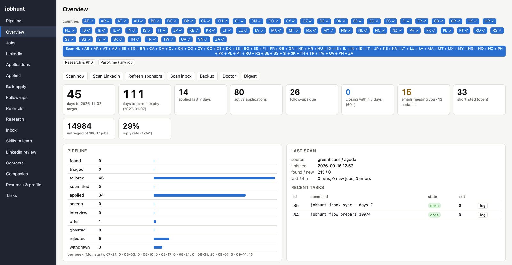This screenshot has width=512, height=265.
Task: Open the Digest button
Action: [250, 76]
